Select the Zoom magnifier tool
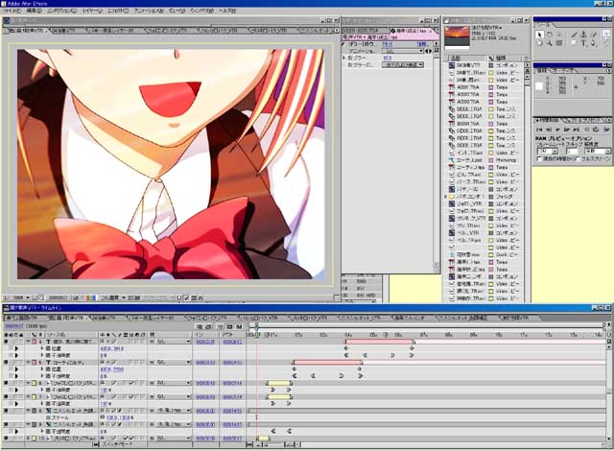This screenshot has height=451, width=614. (550, 43)
